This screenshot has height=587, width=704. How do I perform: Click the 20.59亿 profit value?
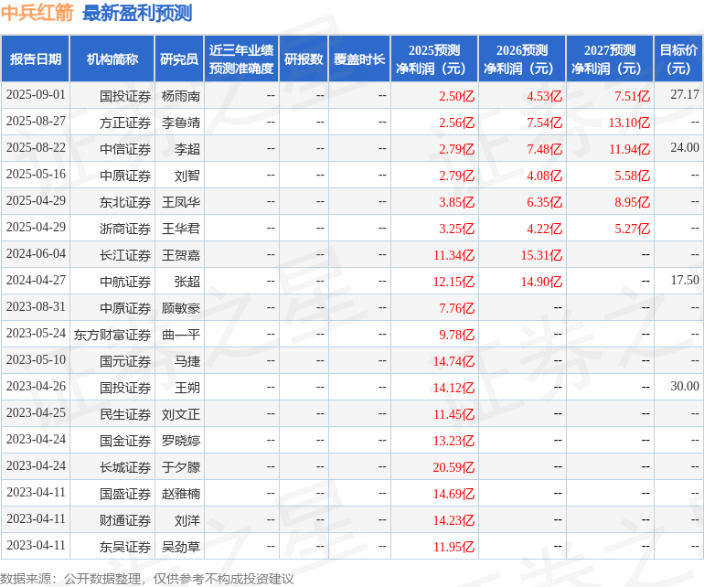pyautogui.click(x=453, y=467)
